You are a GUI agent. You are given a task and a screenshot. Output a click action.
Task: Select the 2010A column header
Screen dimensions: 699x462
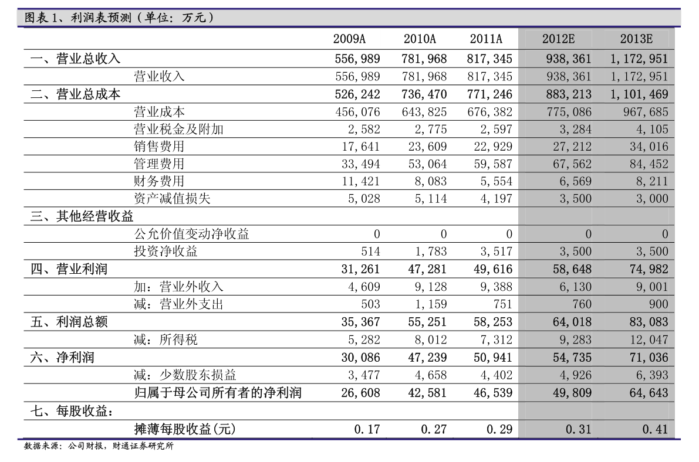pos(420,39)
